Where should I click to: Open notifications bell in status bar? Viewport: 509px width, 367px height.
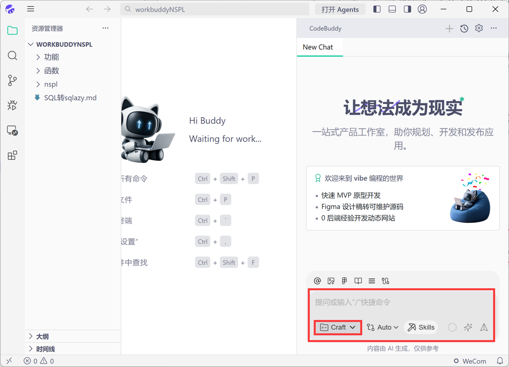click(x=500, y=361)
